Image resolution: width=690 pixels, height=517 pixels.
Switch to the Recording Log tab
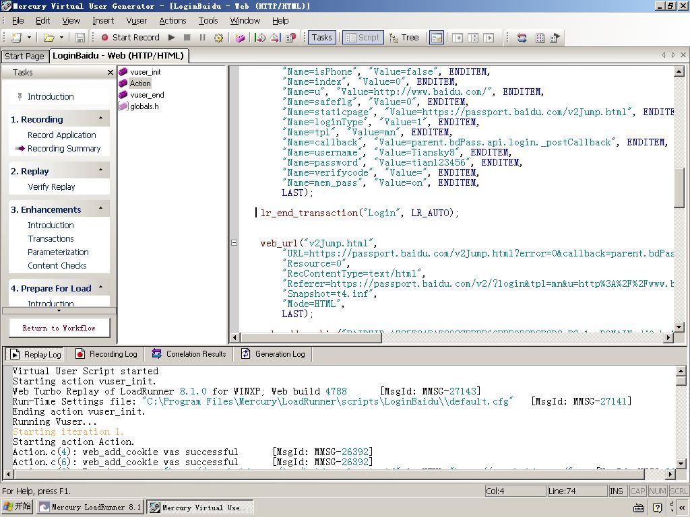pos(106,354)
